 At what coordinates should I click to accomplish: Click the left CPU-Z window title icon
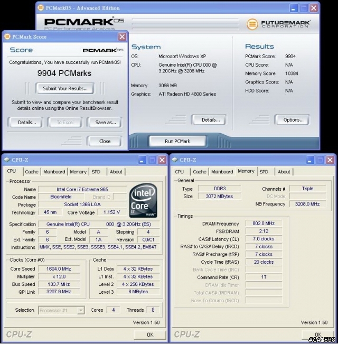click(7, 160)
